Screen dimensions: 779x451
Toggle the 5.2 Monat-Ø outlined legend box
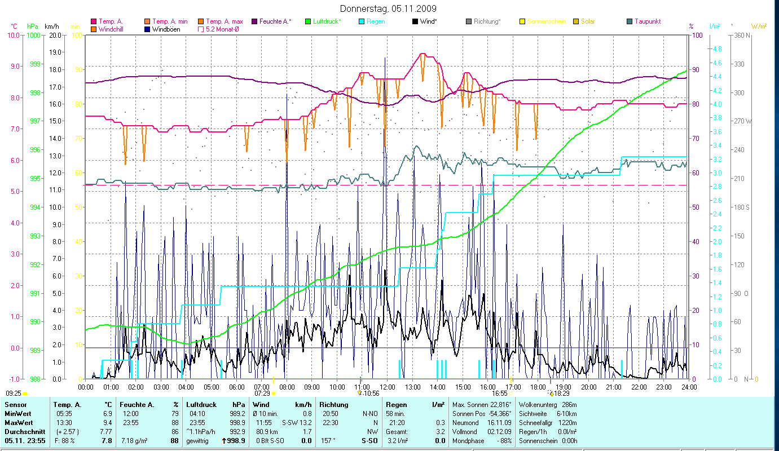tap(201, 29)
